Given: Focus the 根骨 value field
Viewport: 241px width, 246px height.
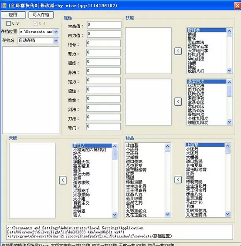Looking at the screenshot, I should coord(104,43).
